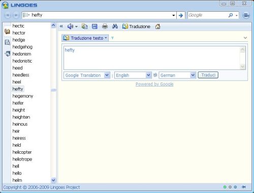254x193 pixels.
Task: Click the printer icon
Action: (x=105, y=26)
